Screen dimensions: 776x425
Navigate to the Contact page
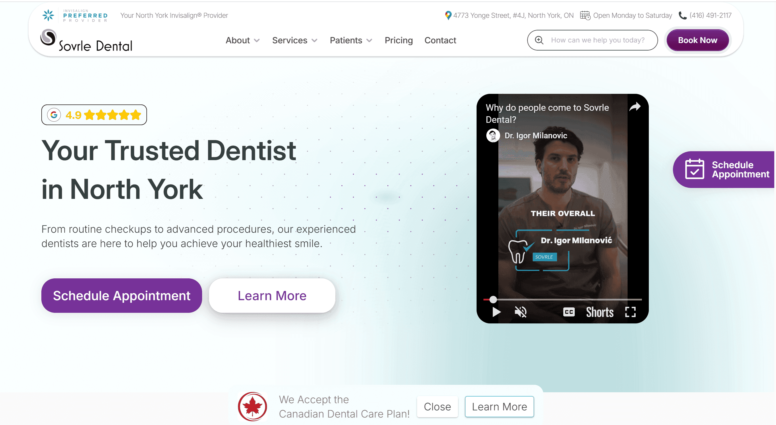pyautogui.click(x=440, y=40)
